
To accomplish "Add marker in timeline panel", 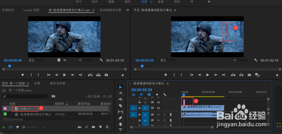I will click(157, 94).
